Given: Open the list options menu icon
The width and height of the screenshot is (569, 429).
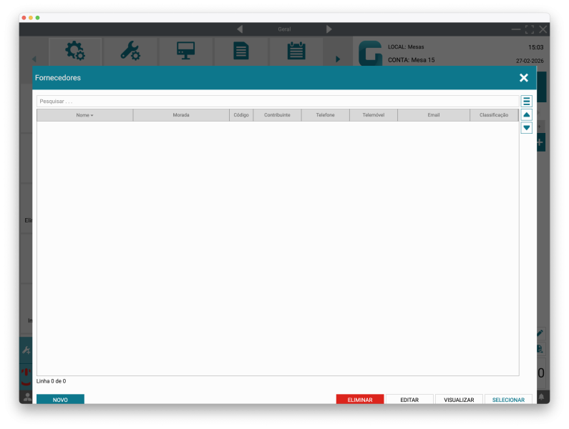Looking at the screenshot, I should 526,102.
